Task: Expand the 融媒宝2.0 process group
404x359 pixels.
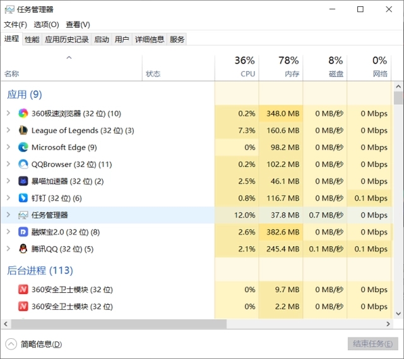Action: pos(8,232)
